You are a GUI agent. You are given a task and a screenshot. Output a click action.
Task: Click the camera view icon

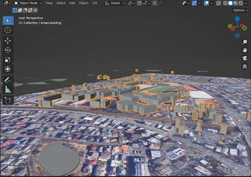(245, 58)
